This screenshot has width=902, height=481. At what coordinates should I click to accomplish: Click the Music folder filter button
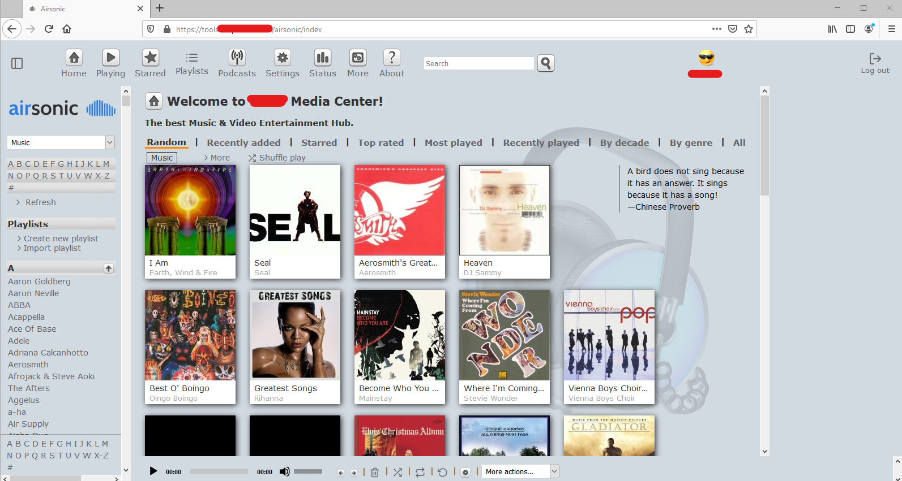[x=162, y=158]
